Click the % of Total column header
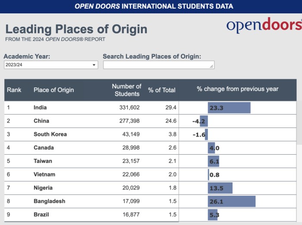 pos(162,90)
